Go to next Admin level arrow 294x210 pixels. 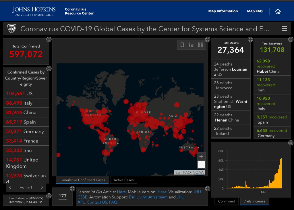tap(42, 187)
